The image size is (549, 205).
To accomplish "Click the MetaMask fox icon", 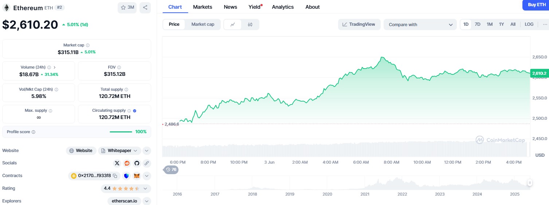I will tap(137, 176).
